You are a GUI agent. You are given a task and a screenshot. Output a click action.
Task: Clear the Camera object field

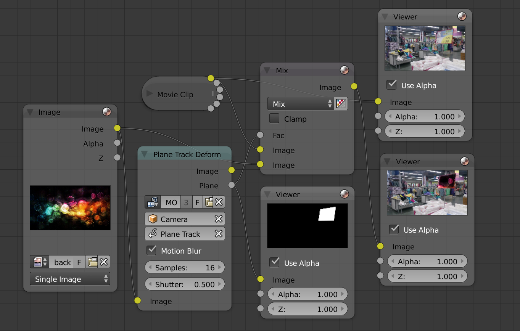coord(218,219)
